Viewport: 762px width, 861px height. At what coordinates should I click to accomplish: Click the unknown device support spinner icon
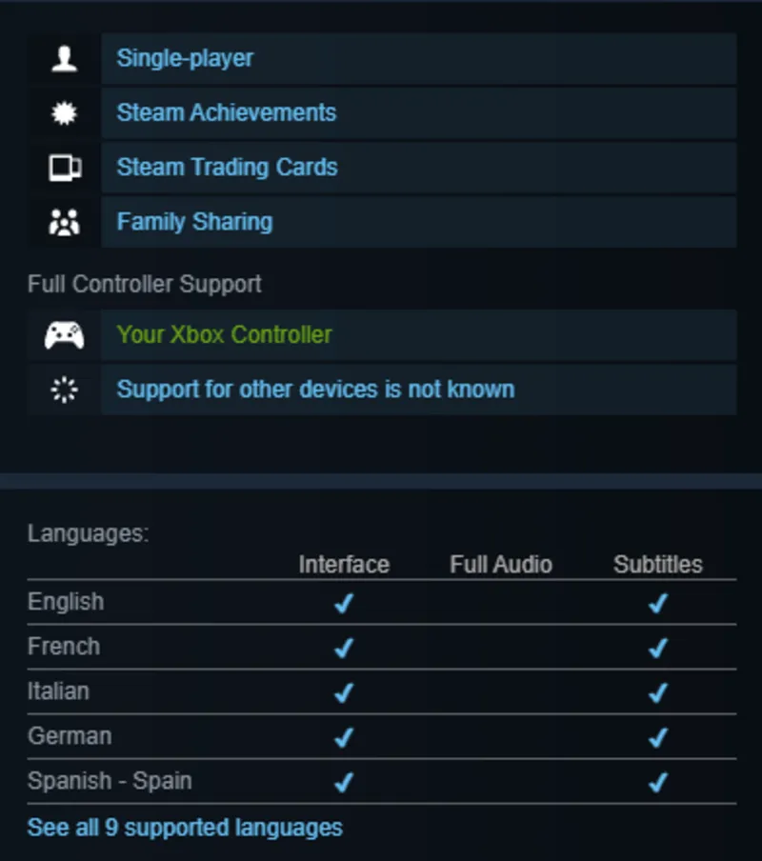(x=64, y=390)
